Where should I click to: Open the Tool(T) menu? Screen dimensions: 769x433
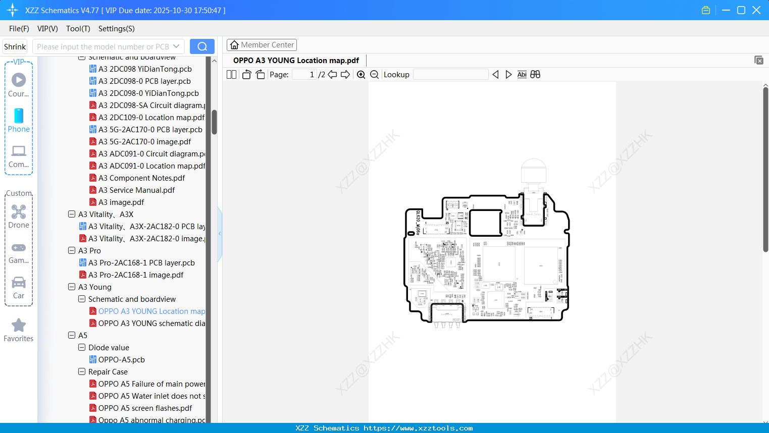click(78, 29)
